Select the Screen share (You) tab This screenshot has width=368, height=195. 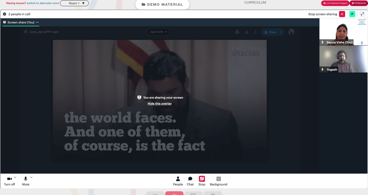pyautogui.click(x=21, y=22)
